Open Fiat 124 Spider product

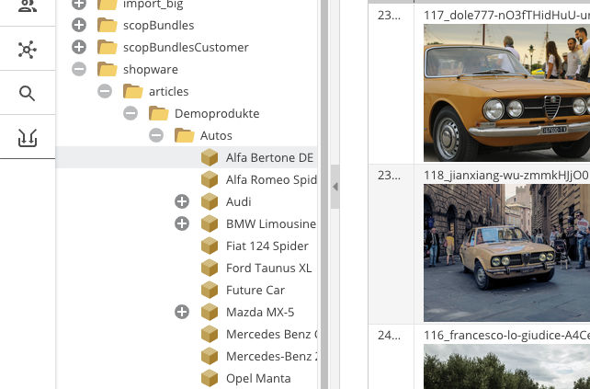pyautogui.click(x=267, y=246)
